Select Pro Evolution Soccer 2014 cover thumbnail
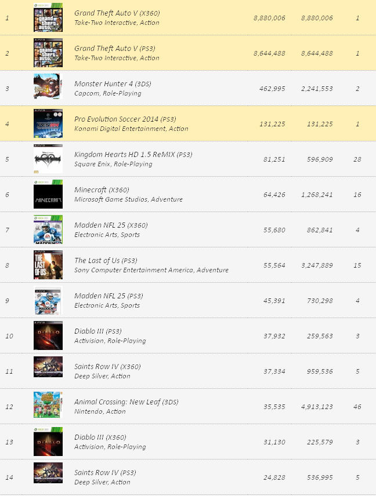Viewport: 376px width, 496px height. [x=48, y=123]
